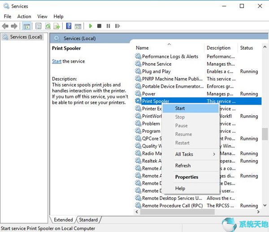Click gear icon beside Performance Logs & Alerts
Viewport: 269px width, 232px height.
(138, 56)
